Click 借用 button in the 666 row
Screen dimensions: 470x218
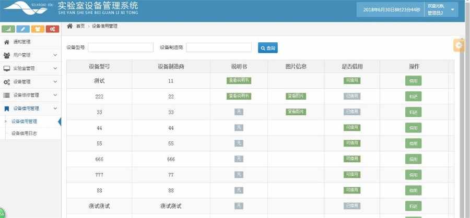tap(414, 159)
